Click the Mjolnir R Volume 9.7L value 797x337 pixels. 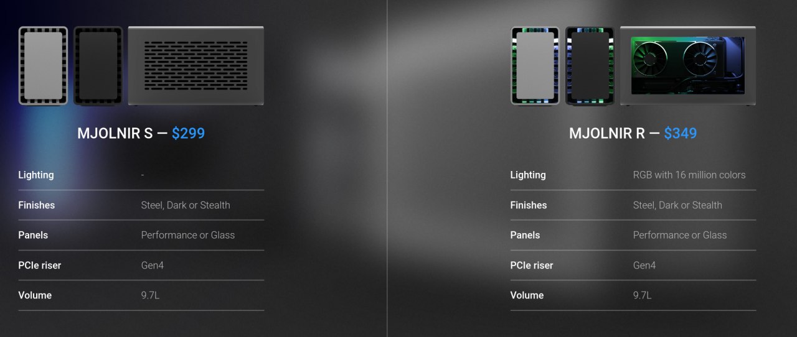(x=643, y=295)
